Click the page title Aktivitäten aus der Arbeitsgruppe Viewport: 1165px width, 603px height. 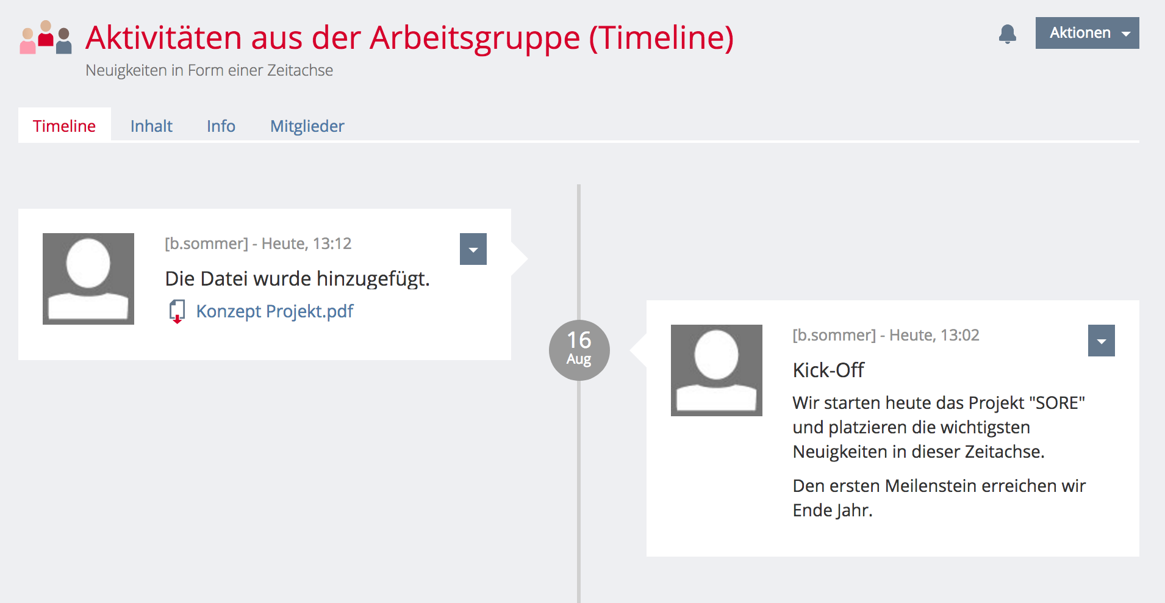[x=409, y=38]
